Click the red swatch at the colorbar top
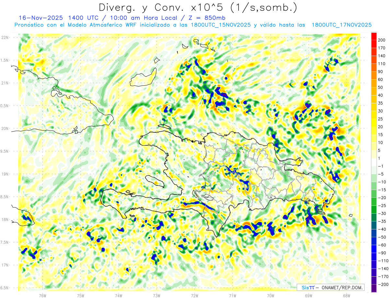Image resolution: width=389 pixels, height=300 pixels. coord(374,36)
